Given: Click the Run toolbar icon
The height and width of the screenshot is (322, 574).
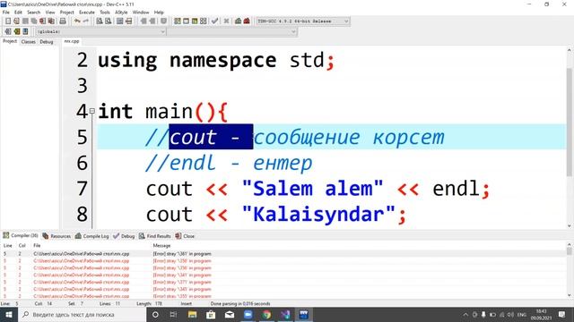Looking at the screenshot, I should 186,21.
